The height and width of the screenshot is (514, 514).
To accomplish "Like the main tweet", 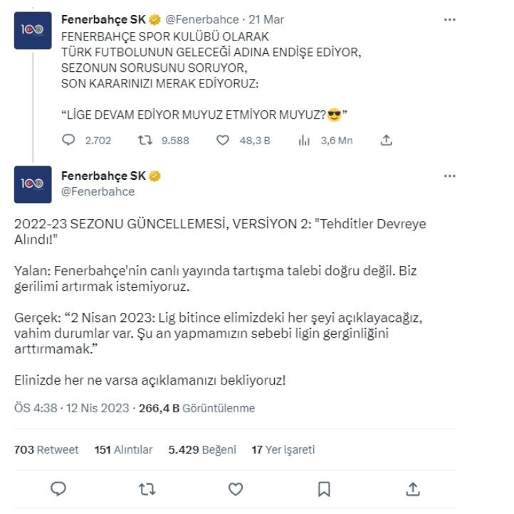I will [x=235, y=488].
